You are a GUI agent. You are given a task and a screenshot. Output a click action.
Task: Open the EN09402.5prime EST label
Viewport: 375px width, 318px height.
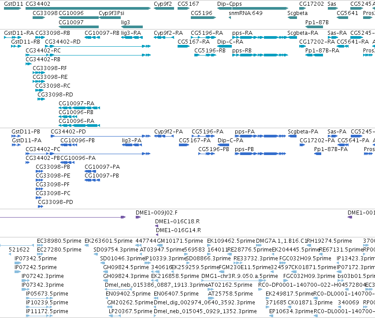[x=128, y=294]
